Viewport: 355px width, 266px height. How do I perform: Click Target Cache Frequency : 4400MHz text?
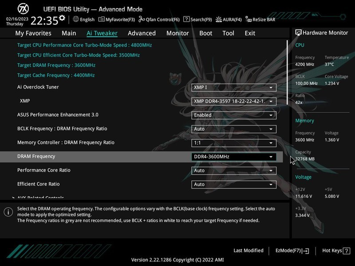click(x=56, y=75)
